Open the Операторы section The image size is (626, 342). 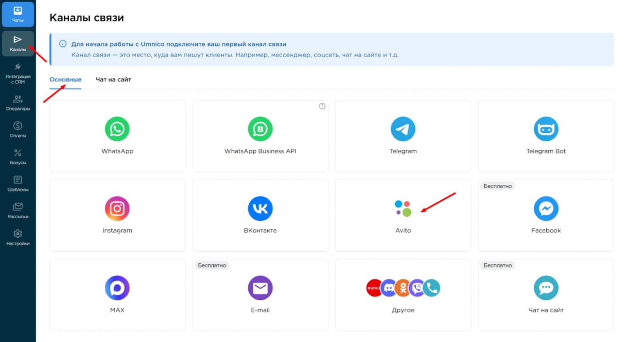point(18,102)
